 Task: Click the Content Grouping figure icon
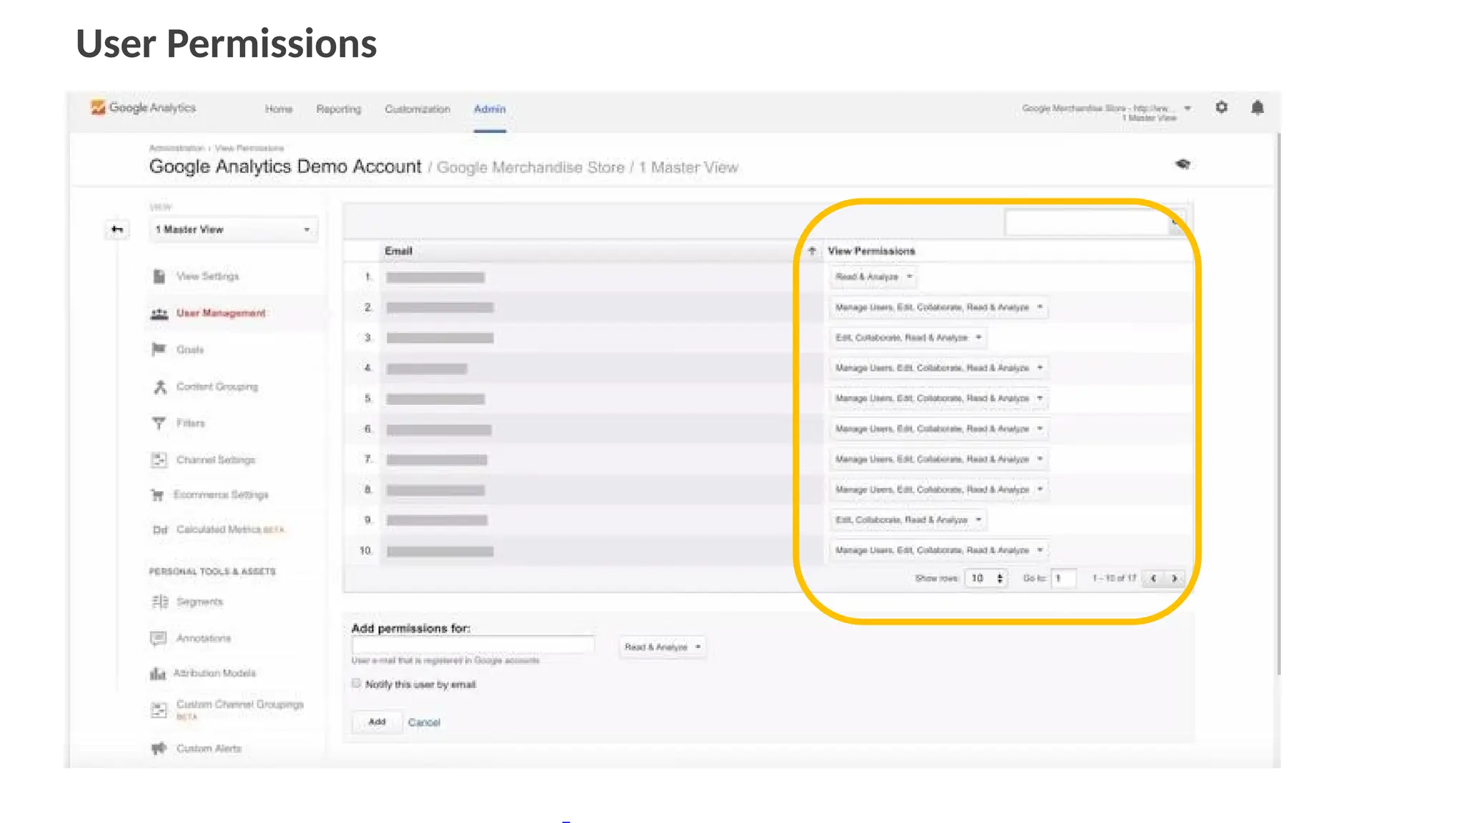click(159, 386)
